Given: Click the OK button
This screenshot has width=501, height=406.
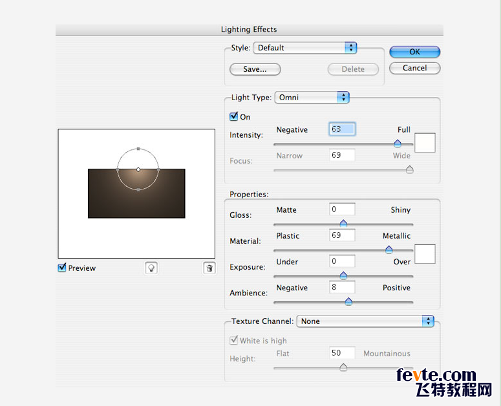Looking at the screenshot, I should pos(415,52).
